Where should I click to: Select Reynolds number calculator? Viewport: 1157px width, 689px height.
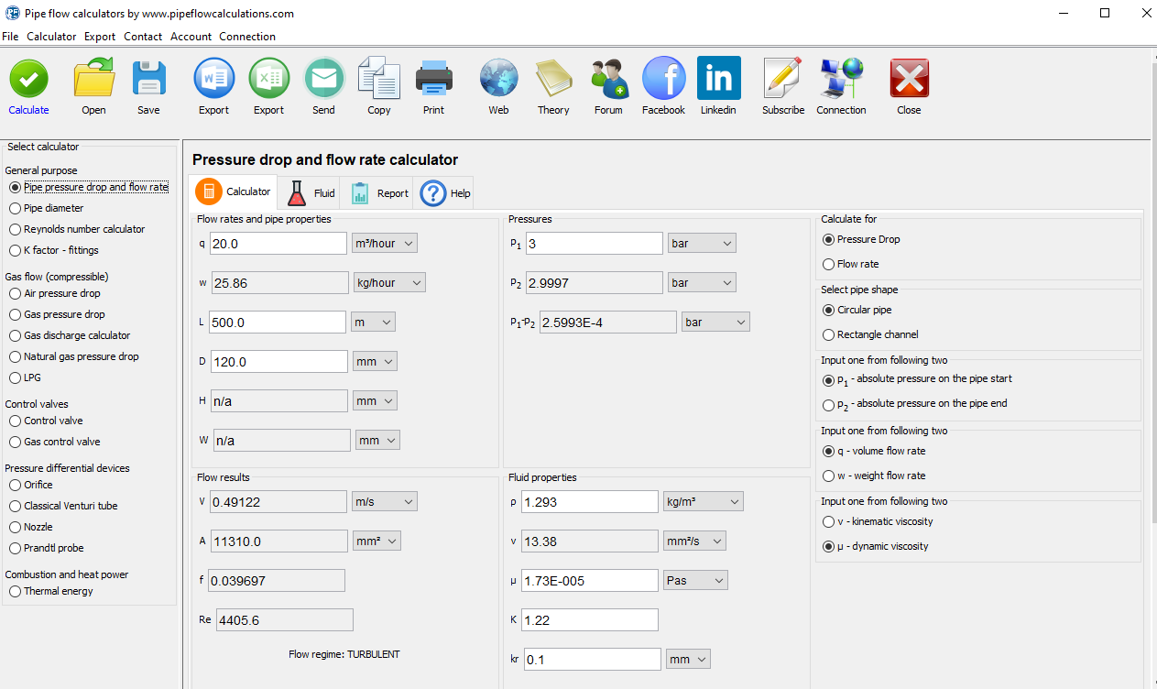click(15, 229)
